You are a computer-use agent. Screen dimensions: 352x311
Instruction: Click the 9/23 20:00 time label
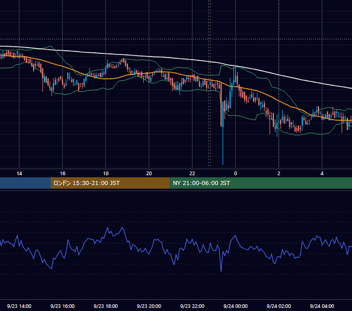click(149, 306)
